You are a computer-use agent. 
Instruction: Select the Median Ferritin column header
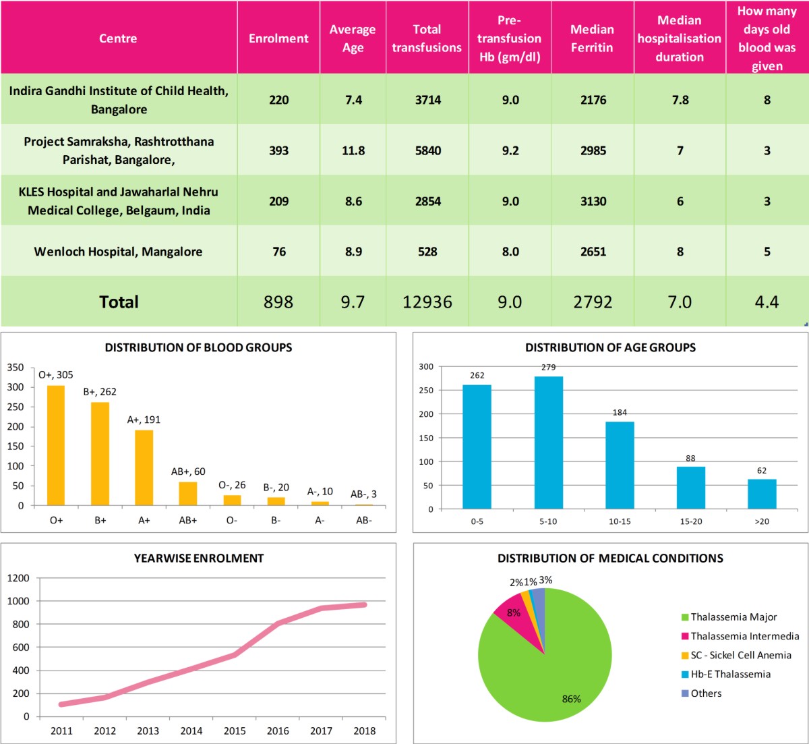592,38
